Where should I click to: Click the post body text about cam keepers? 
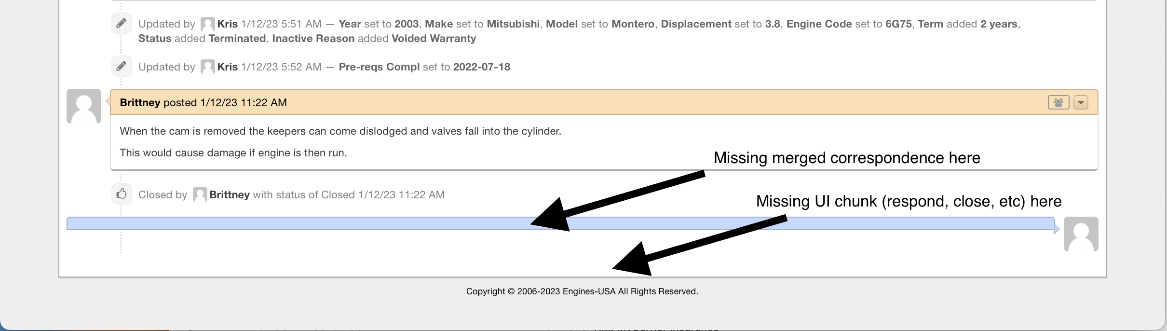click(340, 131)
